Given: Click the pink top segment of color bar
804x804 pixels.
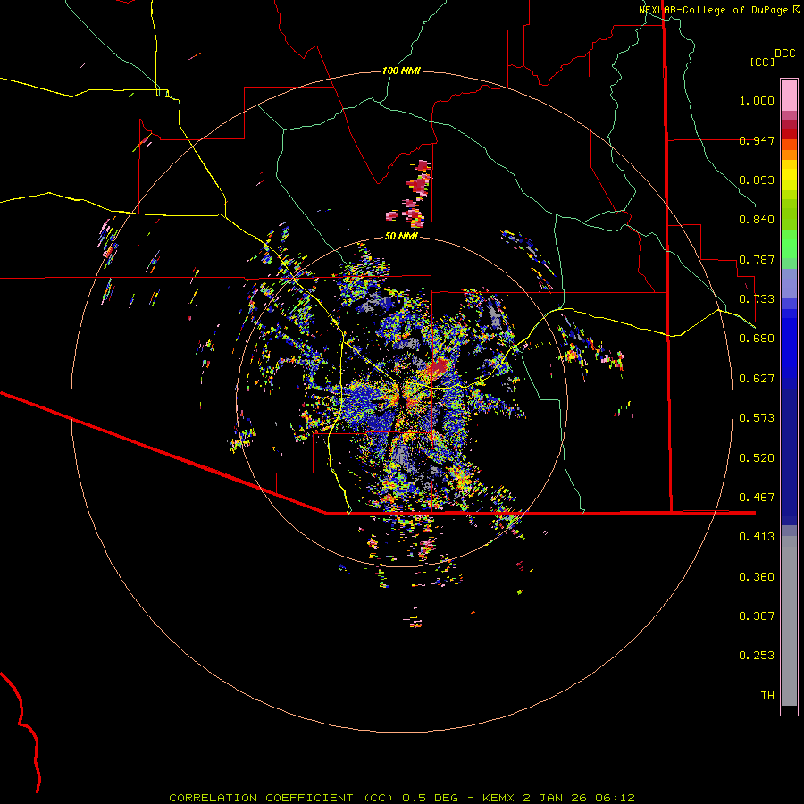Looking at the screenshot, I should click(789, 96).
